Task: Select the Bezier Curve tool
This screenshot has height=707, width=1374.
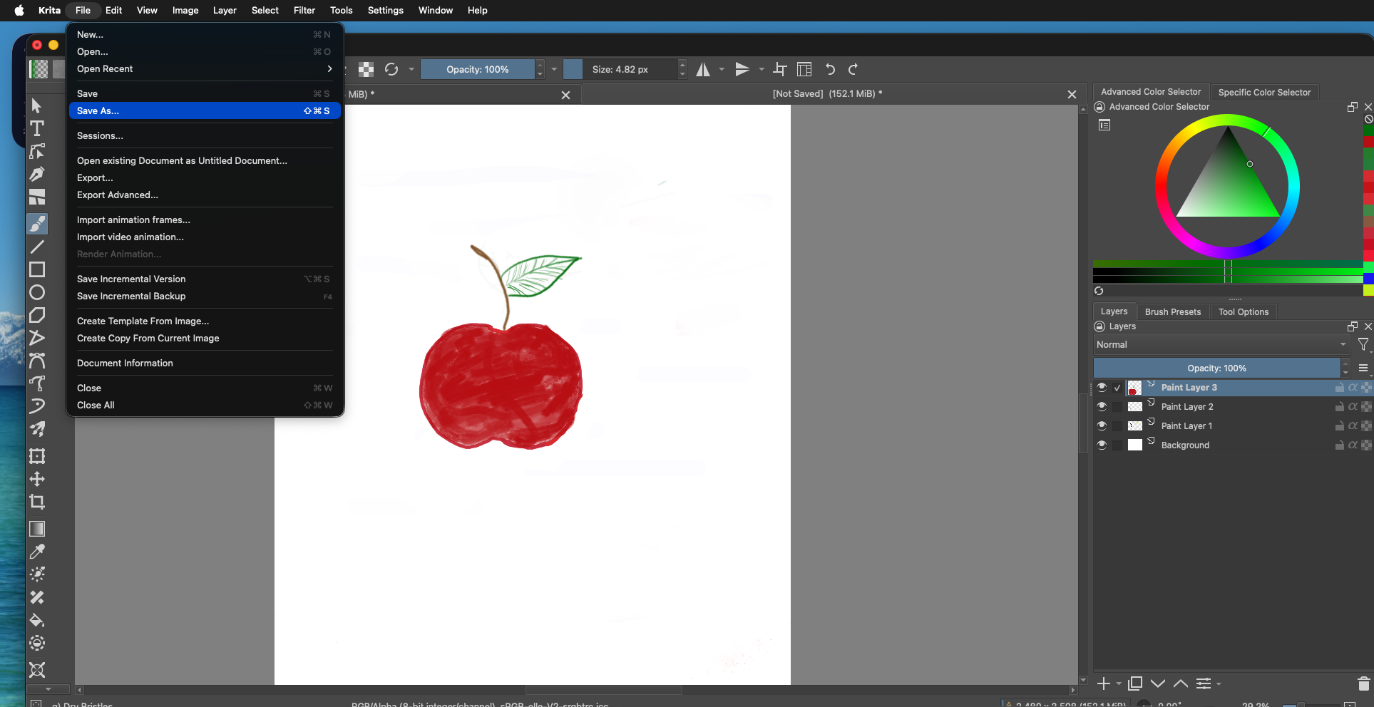Action: [37, 361]
